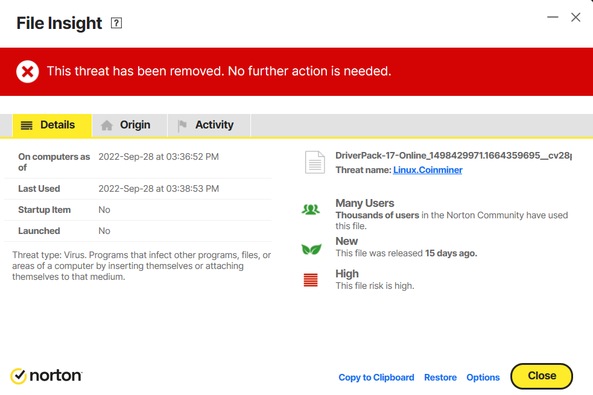Open the Linux.Coinminer threat name link
This screenshot has width=593, height=395.
tap(428, 170)
